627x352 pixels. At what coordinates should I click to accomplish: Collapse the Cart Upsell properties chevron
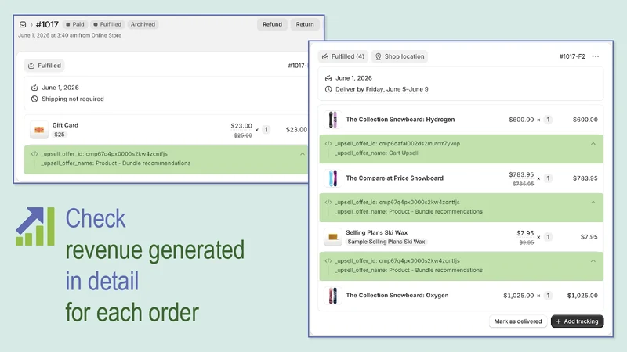click(593, 144)
